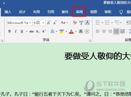Open text effects dropdown arrow
Viewport: 131px width, 97px height.
[56, 31]
